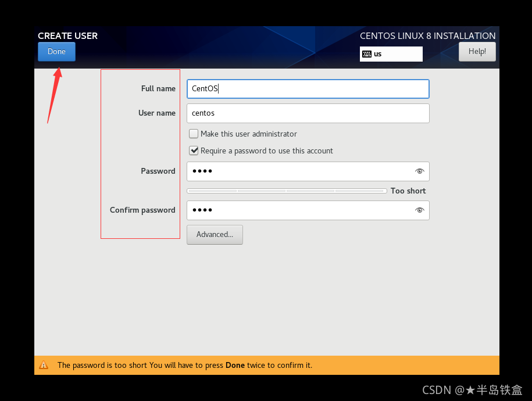Click the password too short warning message
The image size is (532, 401).
[184, 365]
